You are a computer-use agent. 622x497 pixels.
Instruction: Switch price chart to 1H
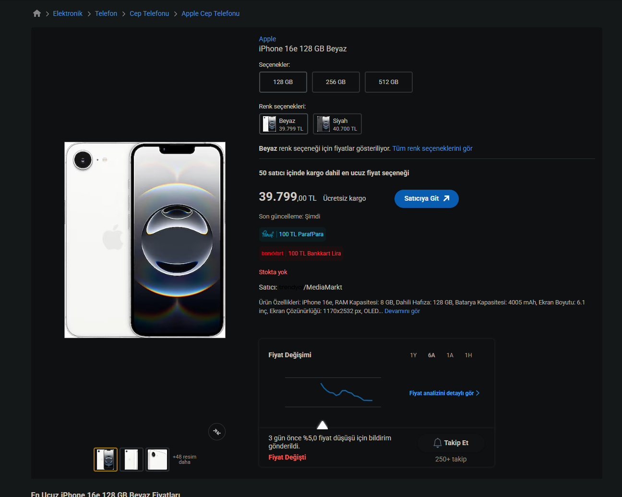[x=468, y=355]
